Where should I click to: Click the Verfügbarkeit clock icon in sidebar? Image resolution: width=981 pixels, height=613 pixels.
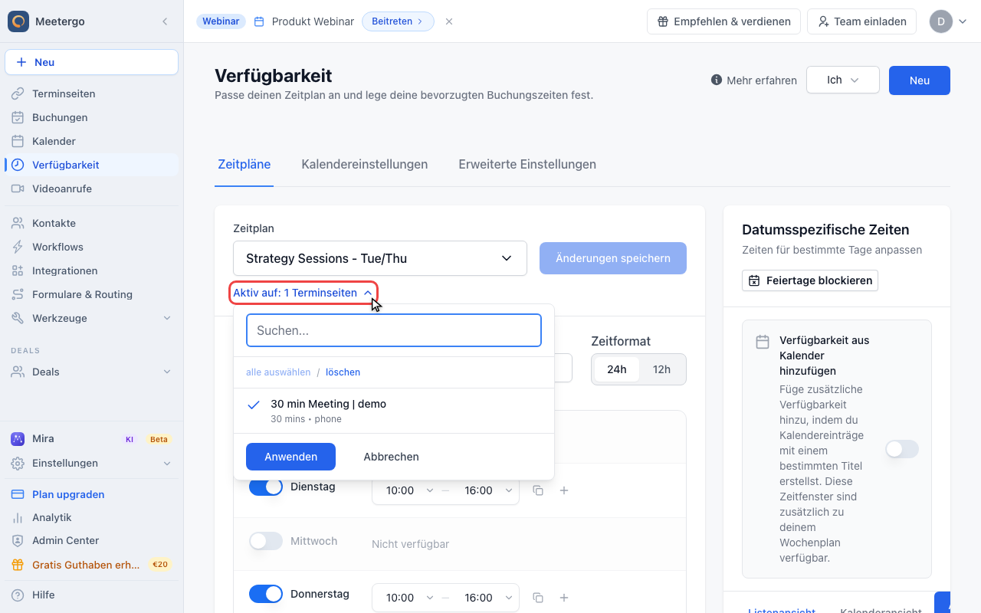pyautogui.click(x=18, y=165)
